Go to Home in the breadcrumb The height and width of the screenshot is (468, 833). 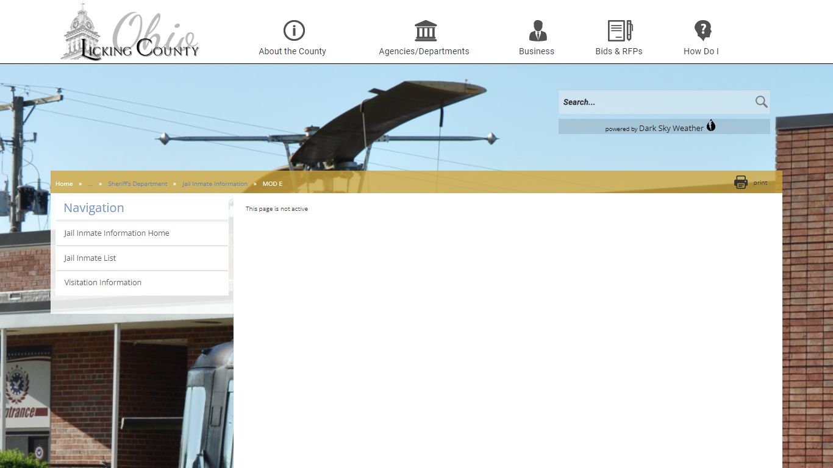point(64,184)
